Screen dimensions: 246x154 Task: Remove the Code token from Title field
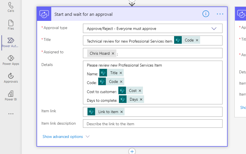coord(197,40)
